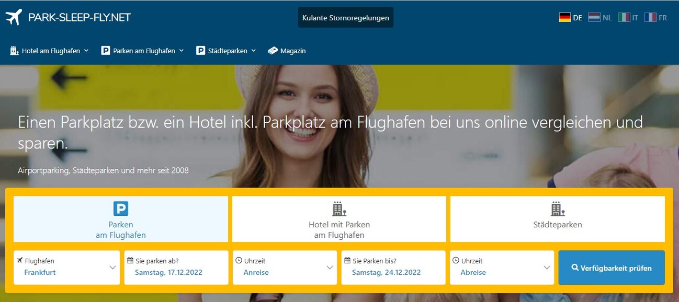Select the German flag icon
679x302 pixels.
(564, 17)
